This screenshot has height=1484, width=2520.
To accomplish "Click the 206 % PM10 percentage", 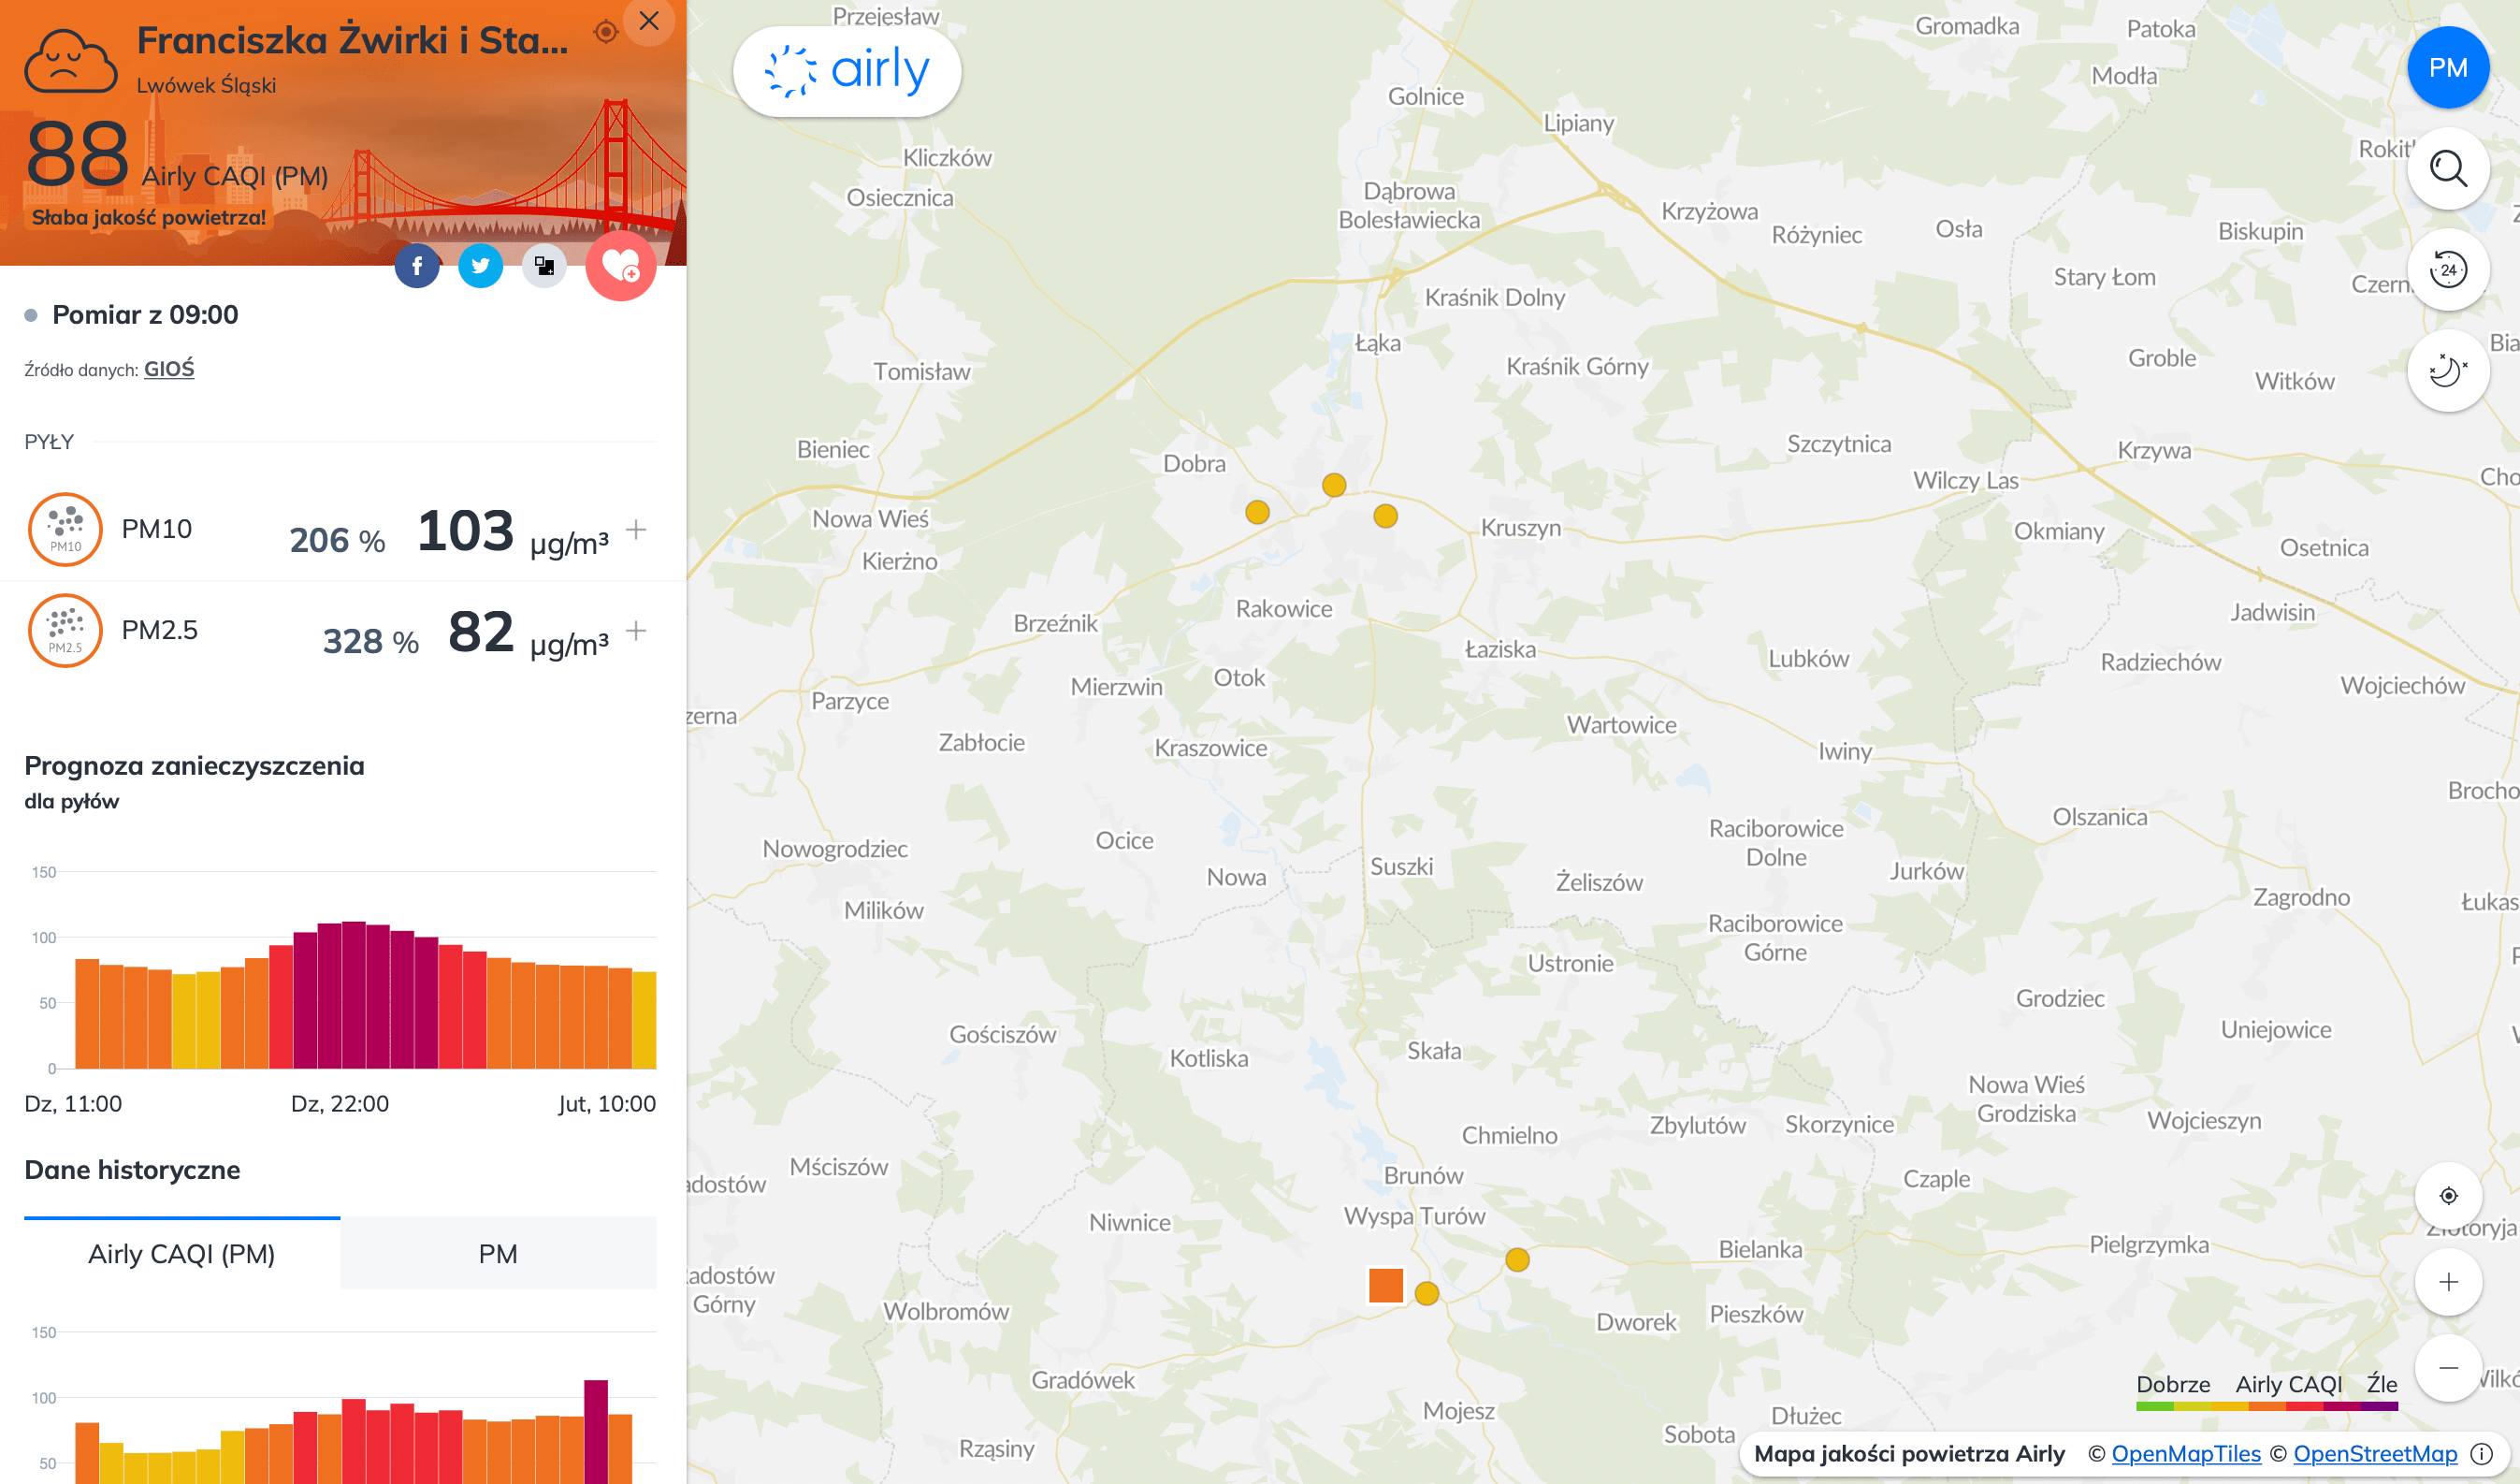I will click(x=337, y=540).
